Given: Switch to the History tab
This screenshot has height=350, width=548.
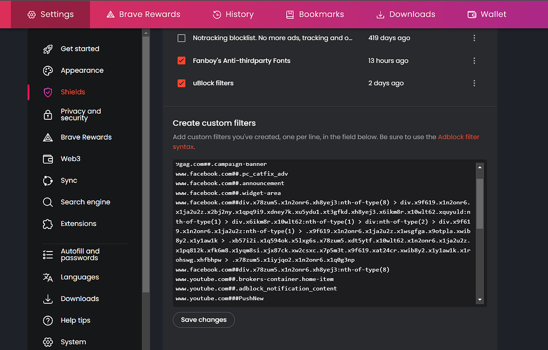Looking at the screenshot, I should click(x=233, y=14).
